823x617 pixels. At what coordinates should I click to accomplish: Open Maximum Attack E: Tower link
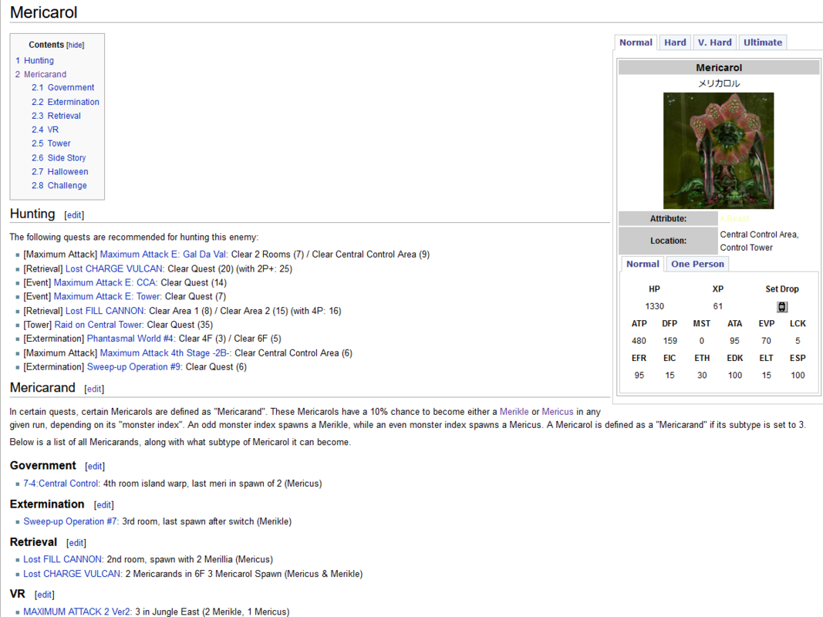pos(108,296)
